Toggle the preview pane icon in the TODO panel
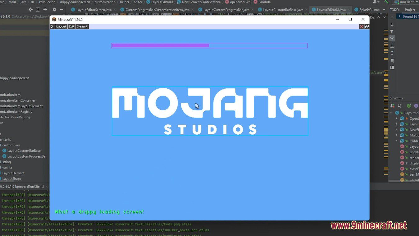Image resolution: width=419 pixels, height=236 pixels. [392, 67]
